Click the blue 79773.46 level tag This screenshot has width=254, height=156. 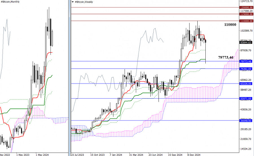[246, 61]
